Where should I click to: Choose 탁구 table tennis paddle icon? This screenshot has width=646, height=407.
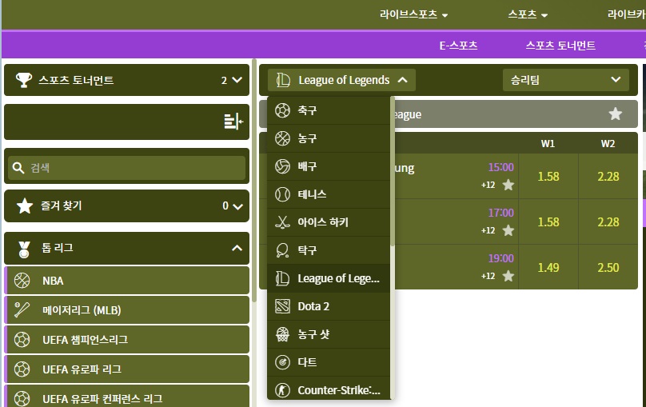[x=282, y=250]
